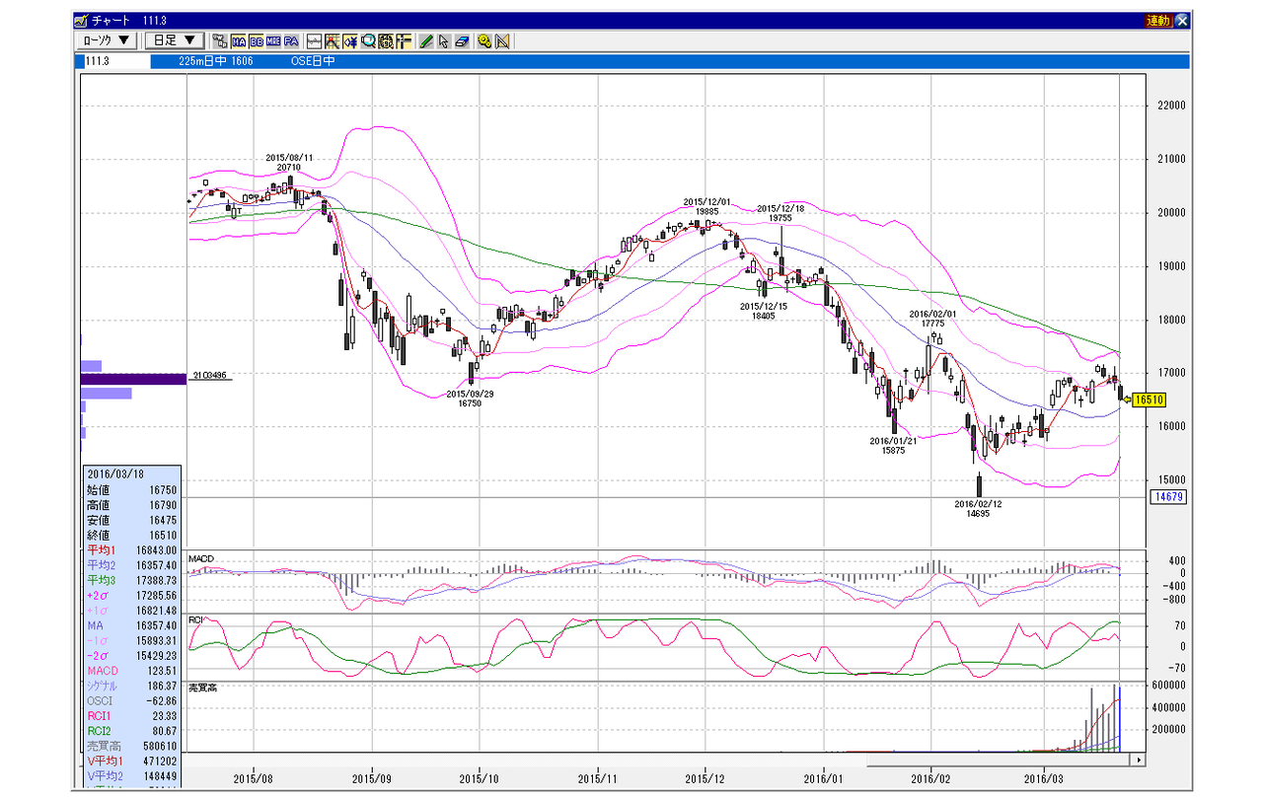Click the 2016/01/21 15875 annotation
Viewport: 1263px width, 800px height.
[x=894, y=445]
